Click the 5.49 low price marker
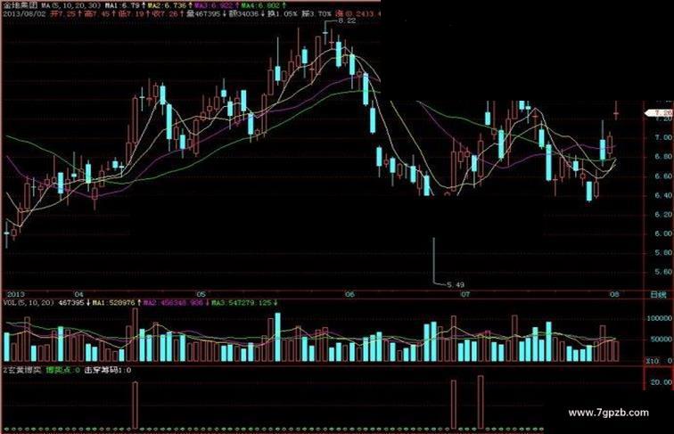The height and width of the screenshot is (434, 674). click(456, 285)
